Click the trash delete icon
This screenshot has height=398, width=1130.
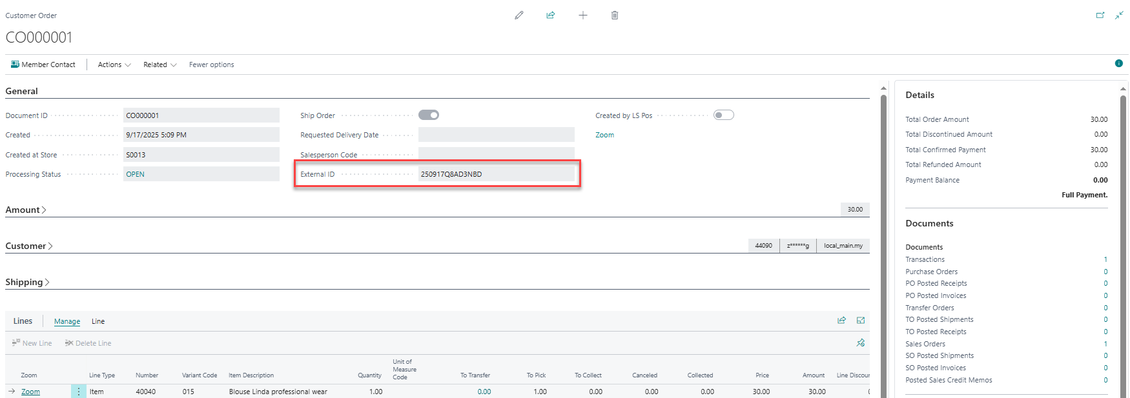click(615, 15)
